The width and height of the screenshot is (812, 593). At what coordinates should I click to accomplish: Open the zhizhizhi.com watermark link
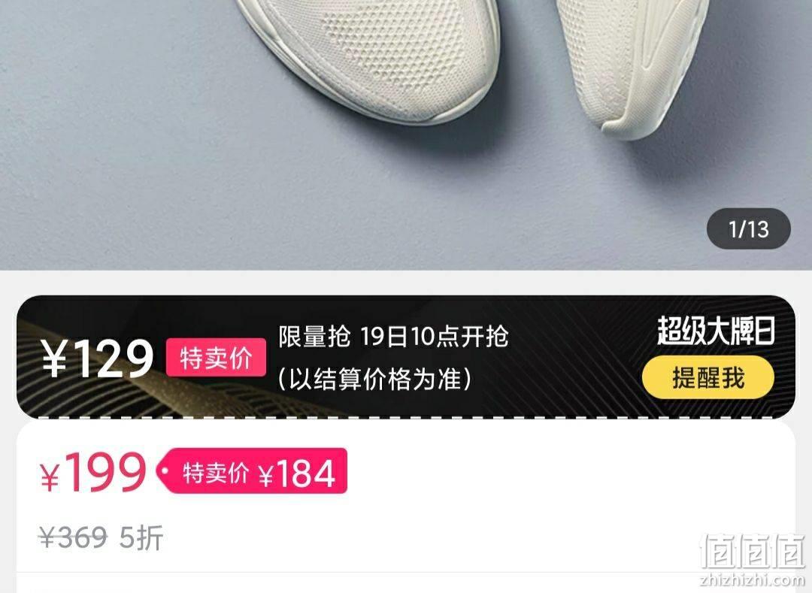coord(753,580)
